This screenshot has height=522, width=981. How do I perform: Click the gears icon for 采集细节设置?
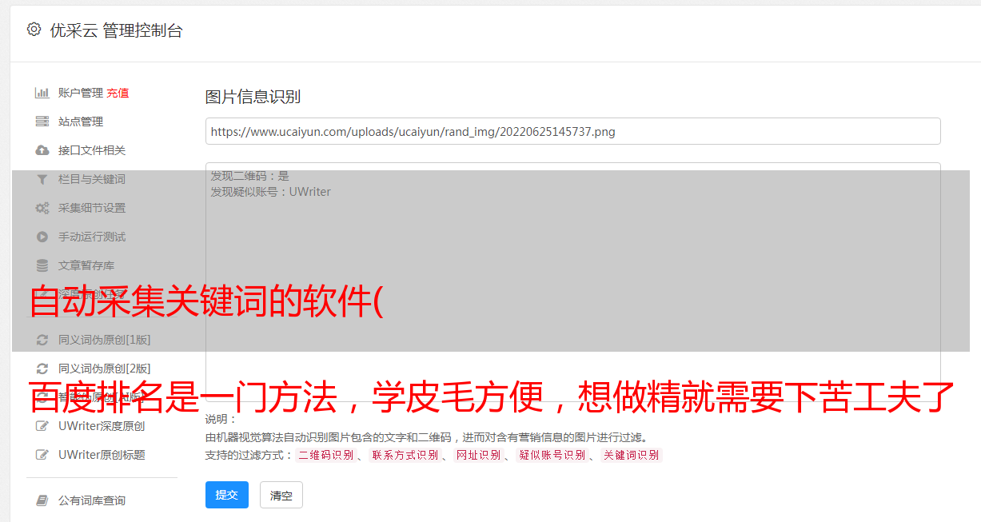42,208
